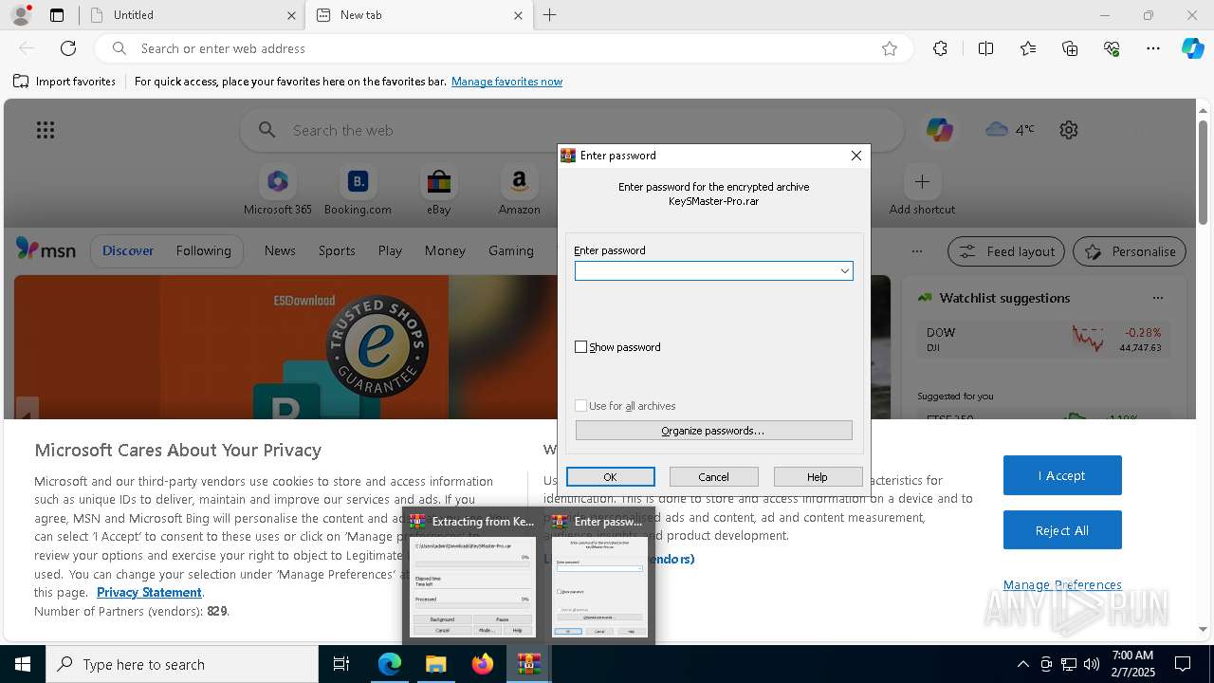Open Organize passwords dialog
Image resolution: width=1214 pixels, height=683 pixels.
click(713, 431)
